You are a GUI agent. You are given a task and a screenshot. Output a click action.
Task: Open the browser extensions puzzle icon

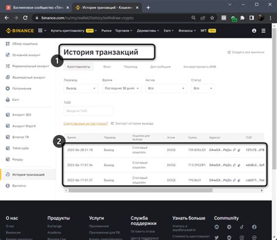point(243,18)
